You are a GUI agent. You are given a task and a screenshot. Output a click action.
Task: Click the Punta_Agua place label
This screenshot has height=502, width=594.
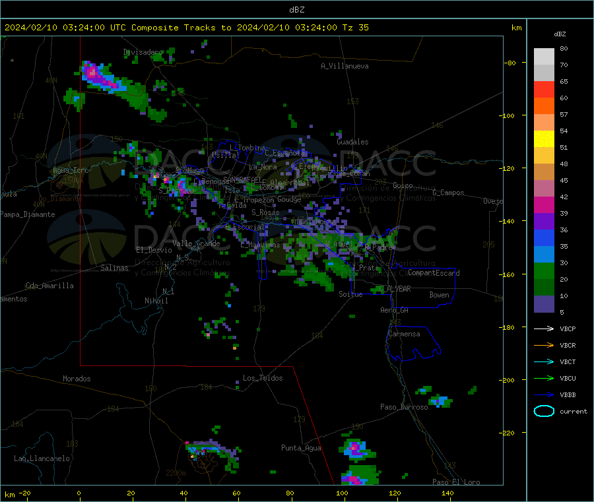(x=301, y=448)
